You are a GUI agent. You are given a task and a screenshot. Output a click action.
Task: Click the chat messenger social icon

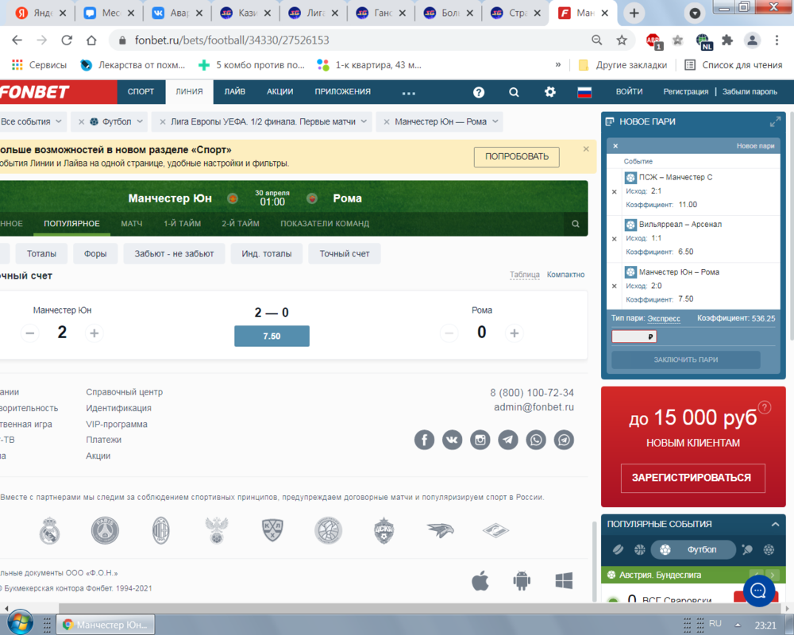[x=564, y=440]
